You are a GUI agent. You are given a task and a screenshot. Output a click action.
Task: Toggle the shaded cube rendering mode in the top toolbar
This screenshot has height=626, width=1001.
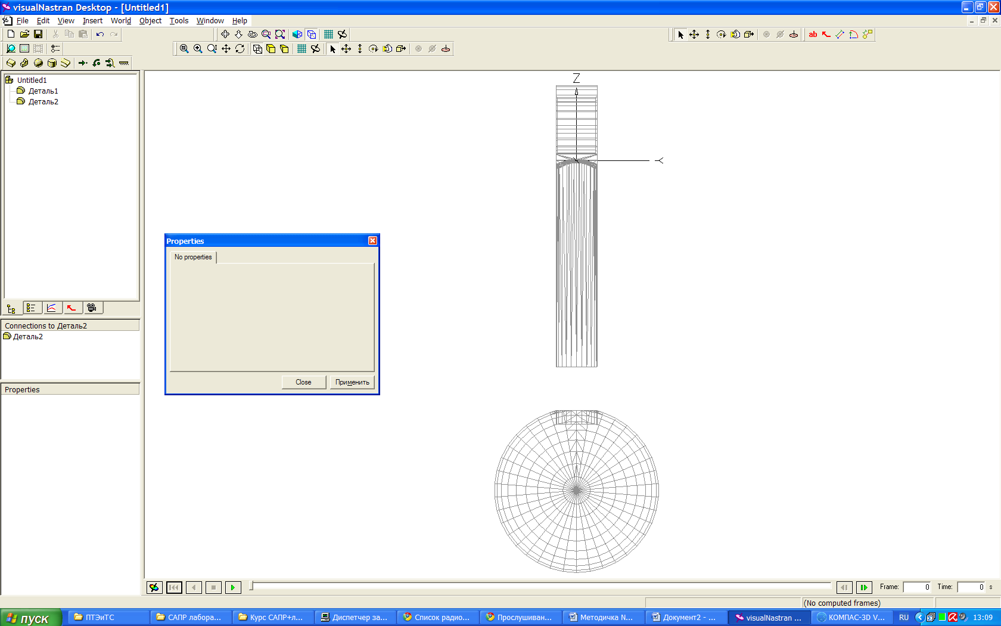pyautogui.click(x=297, y=35)
